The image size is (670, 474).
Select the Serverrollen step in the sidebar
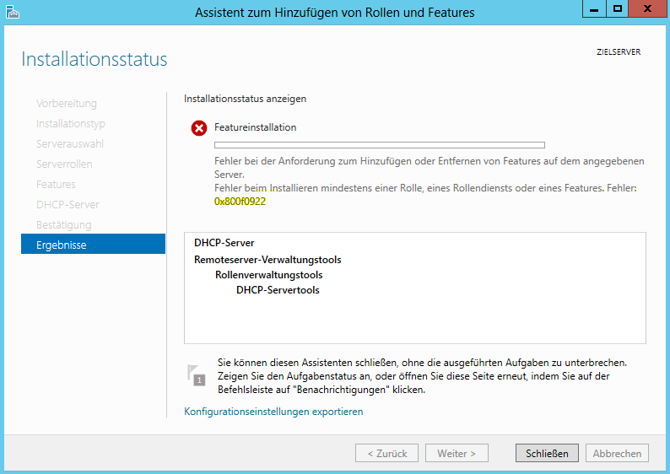[x=64, y=164]
